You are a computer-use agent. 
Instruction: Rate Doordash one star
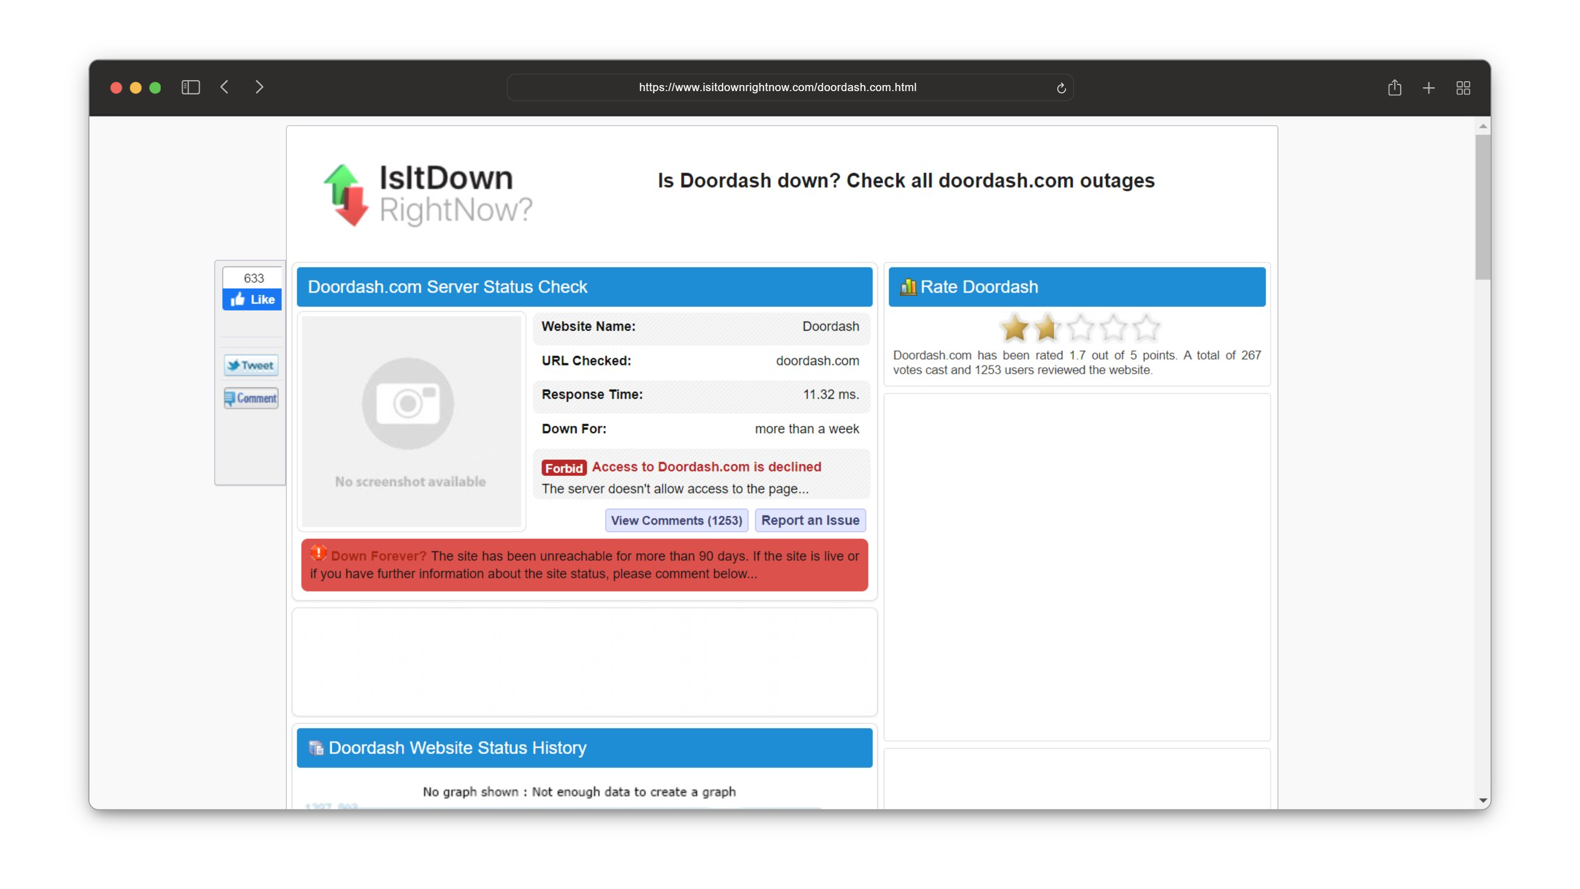pyautogui.click(x=1014, y=328)
